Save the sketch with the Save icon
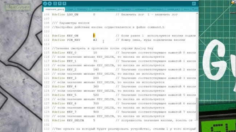Viewport: 236px width, 132px height. point(64,4)
